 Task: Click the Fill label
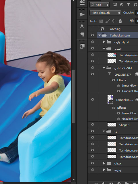click(132, 20)
